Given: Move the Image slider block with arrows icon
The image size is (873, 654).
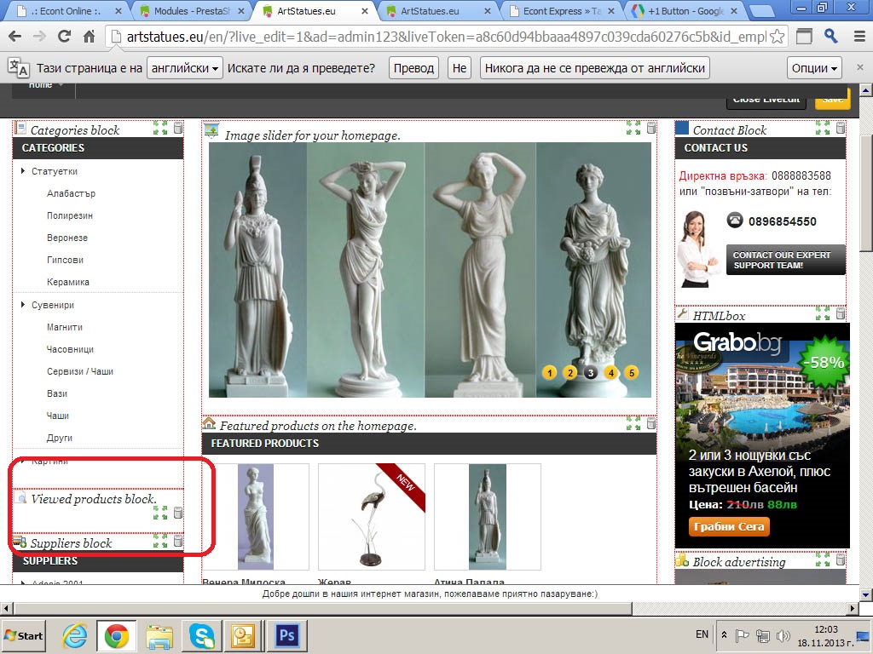Looking at the screenshot, I should tap(633, 129).
